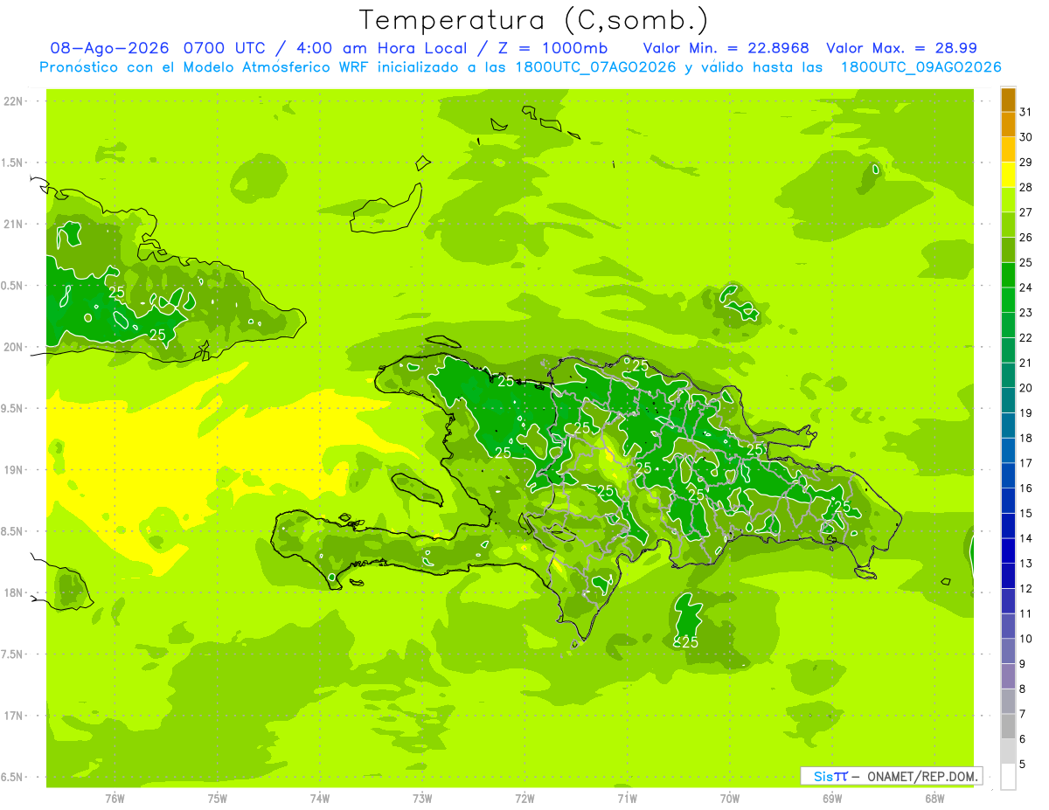
Task: Click the latitude label '17N'
Action: [x=14, y=717]
